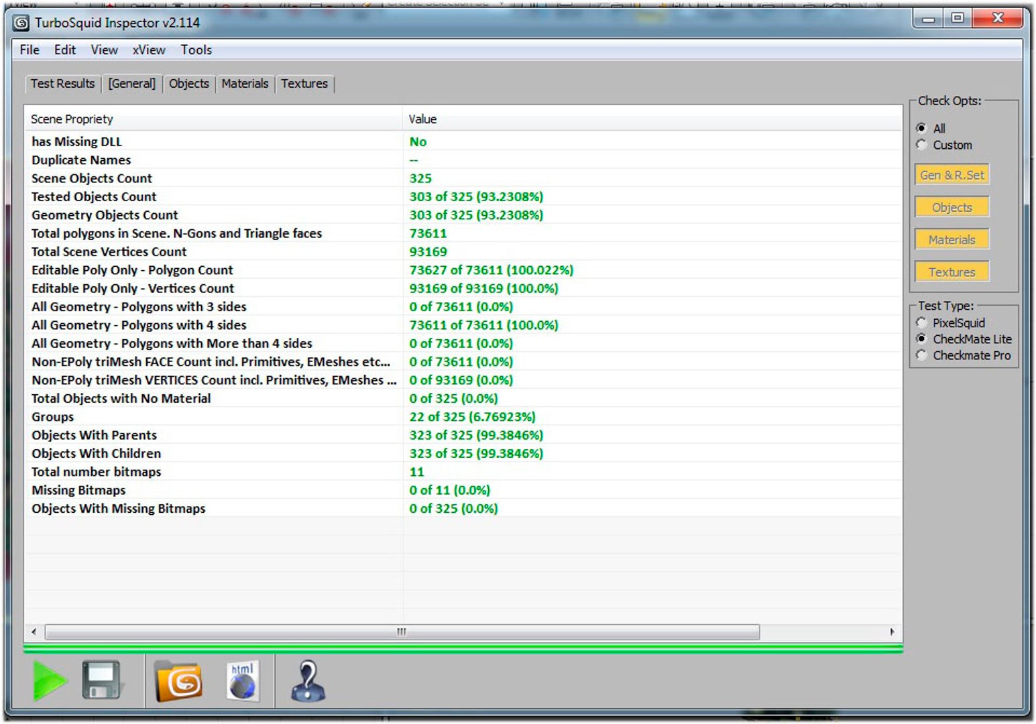Select the 'Duplicate Names' row

click(463, 160)
